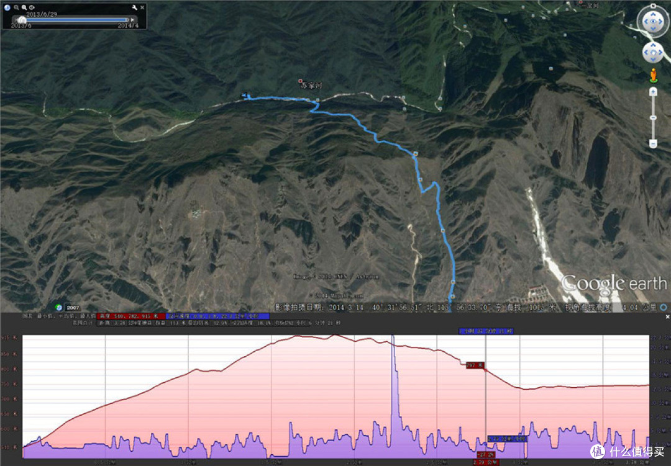Screen dimensions: 671x466
Task: Move down with the pan joystick arrow
Action: click(653, 60)
